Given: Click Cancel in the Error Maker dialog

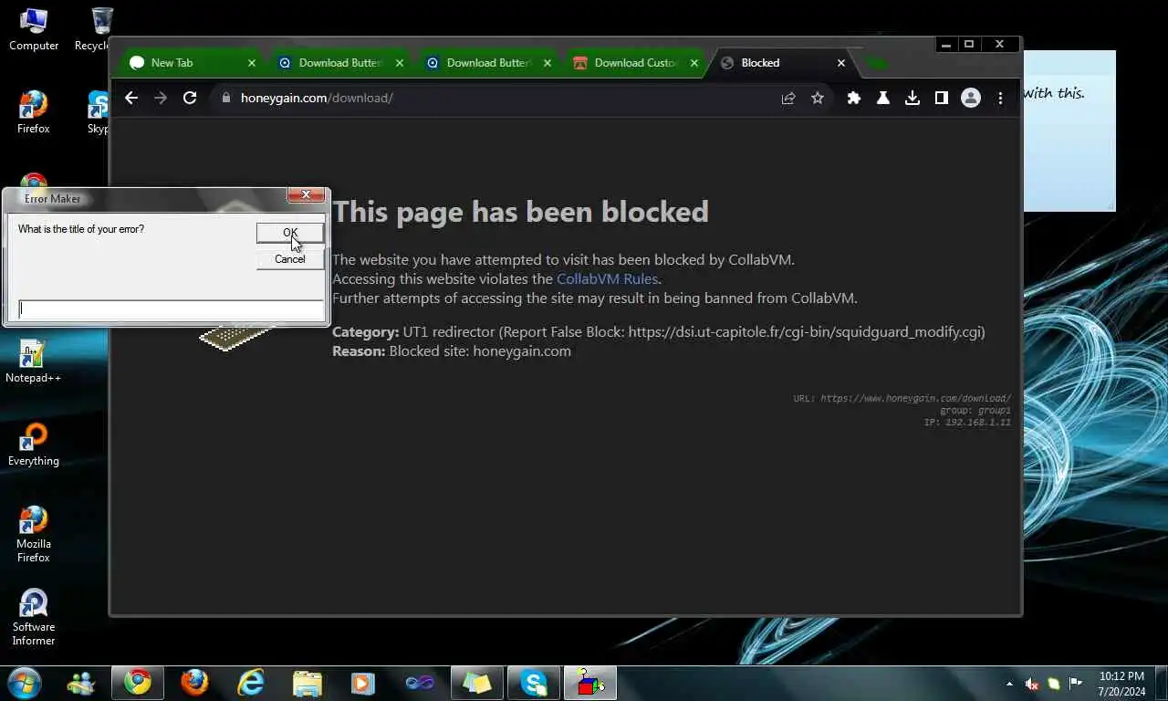Looking at the screenshot, I should coord(290,259).
